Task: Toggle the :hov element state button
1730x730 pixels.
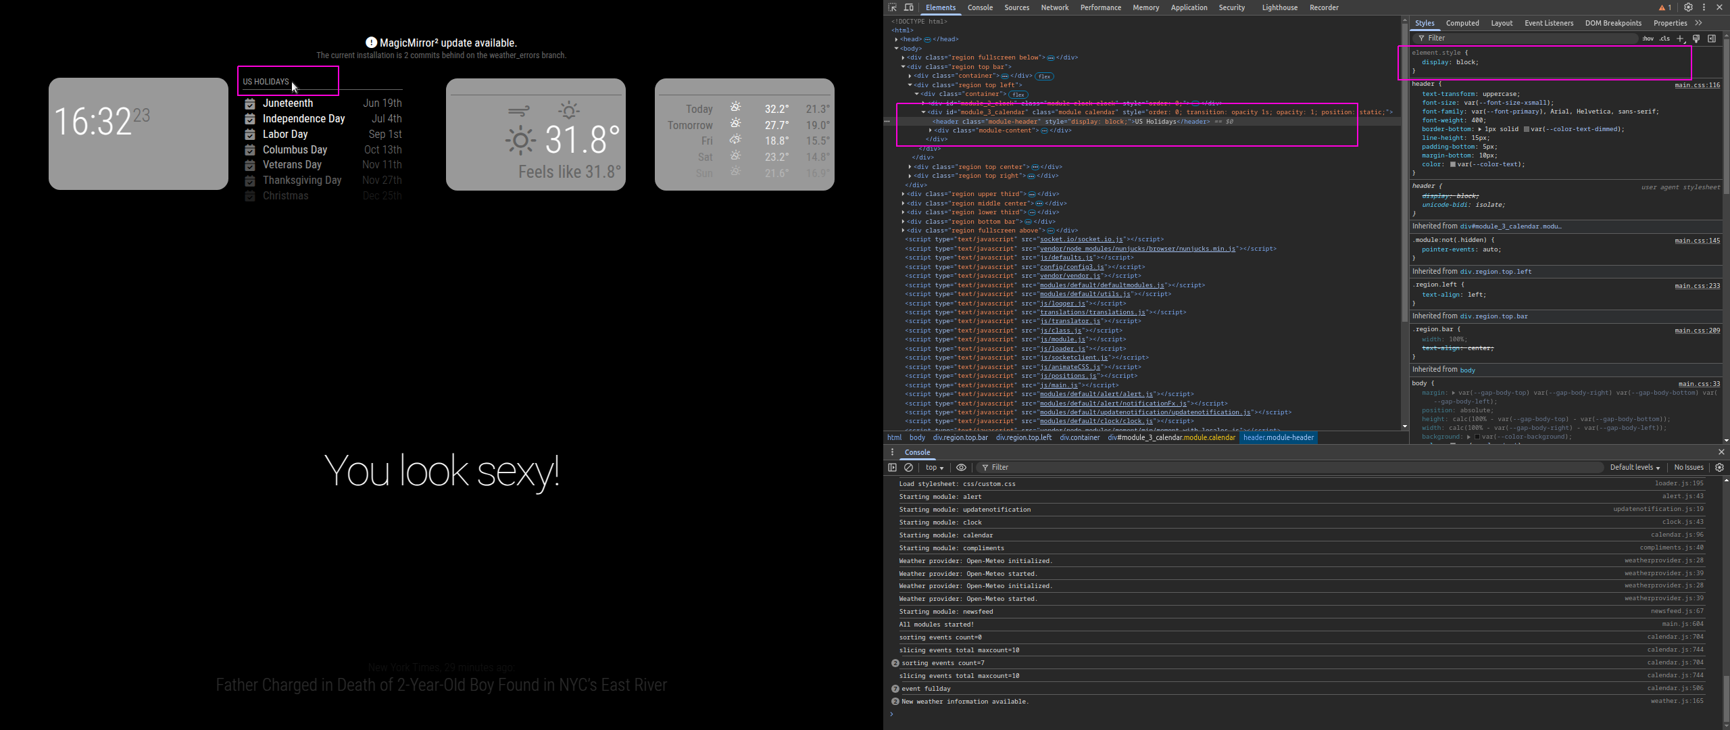Action: pyautogui.click(x=1648, y=39)
